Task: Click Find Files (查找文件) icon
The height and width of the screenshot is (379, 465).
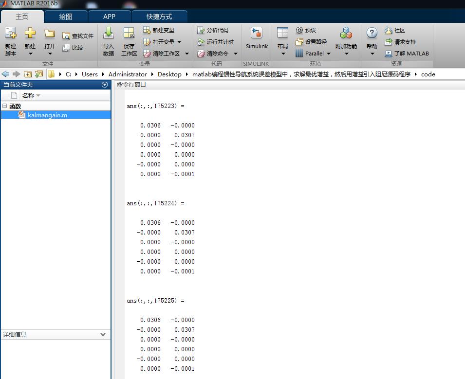Action: coord(66,36)
